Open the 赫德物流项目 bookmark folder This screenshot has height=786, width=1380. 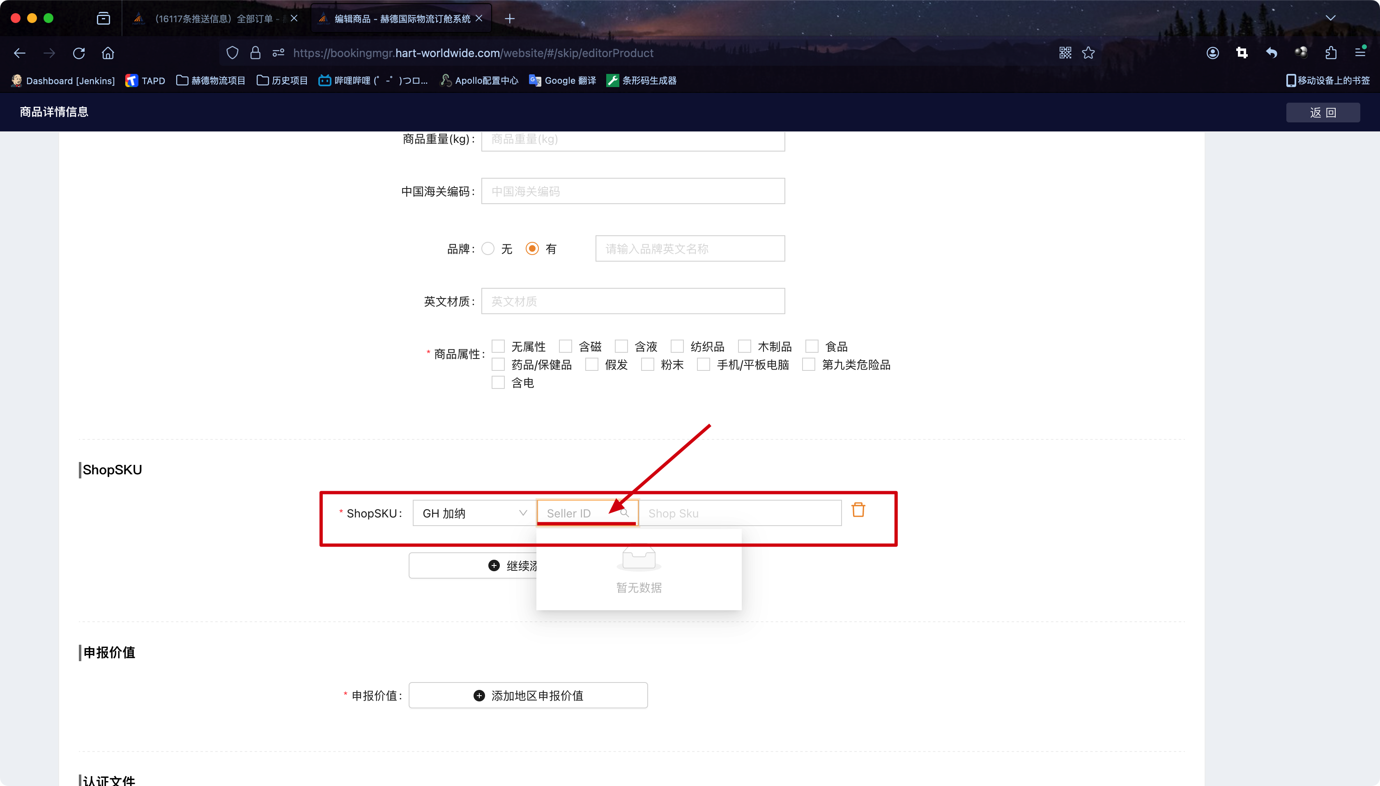[211, 80]
